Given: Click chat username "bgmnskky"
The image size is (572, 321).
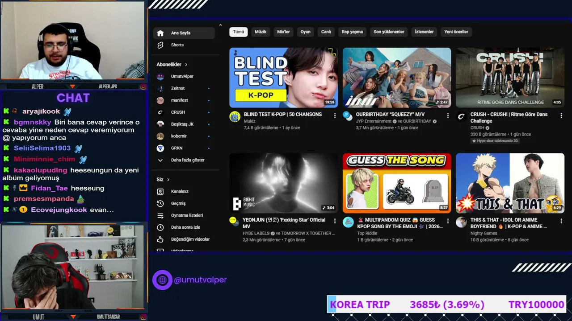Looking at the screenshot, I should [x=33, y=122].
